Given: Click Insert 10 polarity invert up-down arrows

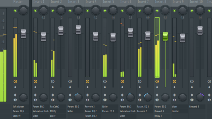Looking at the screenshot, I should 192,95.
